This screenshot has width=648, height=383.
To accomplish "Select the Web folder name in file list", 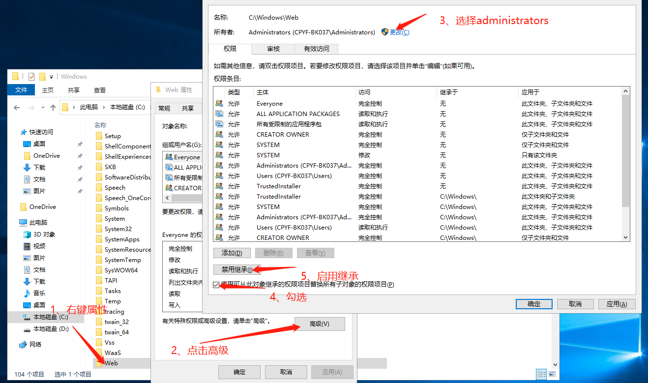I will (x=111, y=363).
